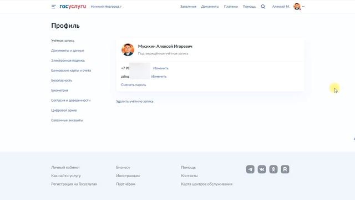Open Платежи in top navigation
355x200 pixels.
click(x=231, y=7)
